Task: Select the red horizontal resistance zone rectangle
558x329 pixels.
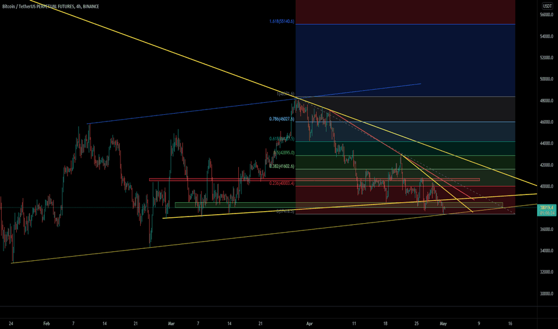Action: coord(314,179)
